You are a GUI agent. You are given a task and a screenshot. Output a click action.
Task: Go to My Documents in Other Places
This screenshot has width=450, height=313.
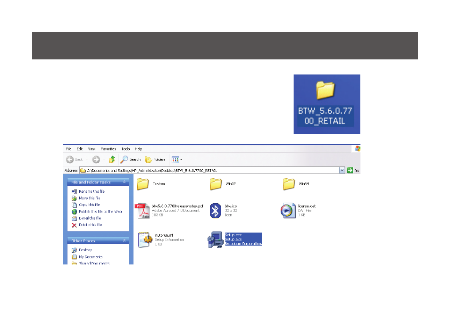tap(91, 257)
